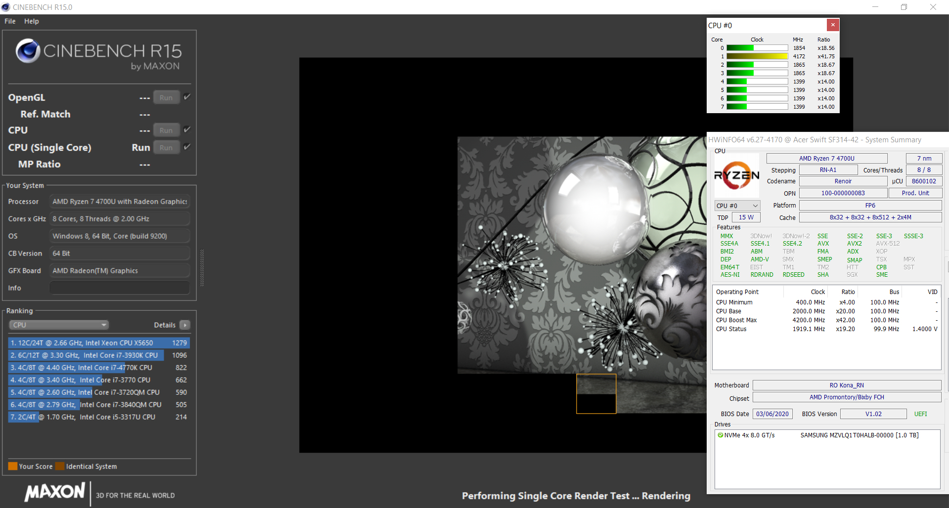
Task: Click the Processor info field in Your System
Action: [x=120, y=202]
